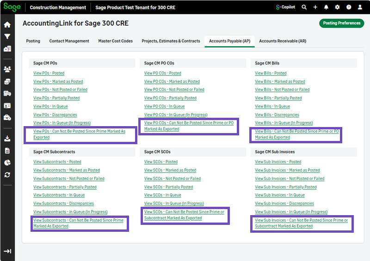Open View PO COs - In Queue (In Progress)
The width and height of the screenshot is (370, 261).
coord(176,115)
